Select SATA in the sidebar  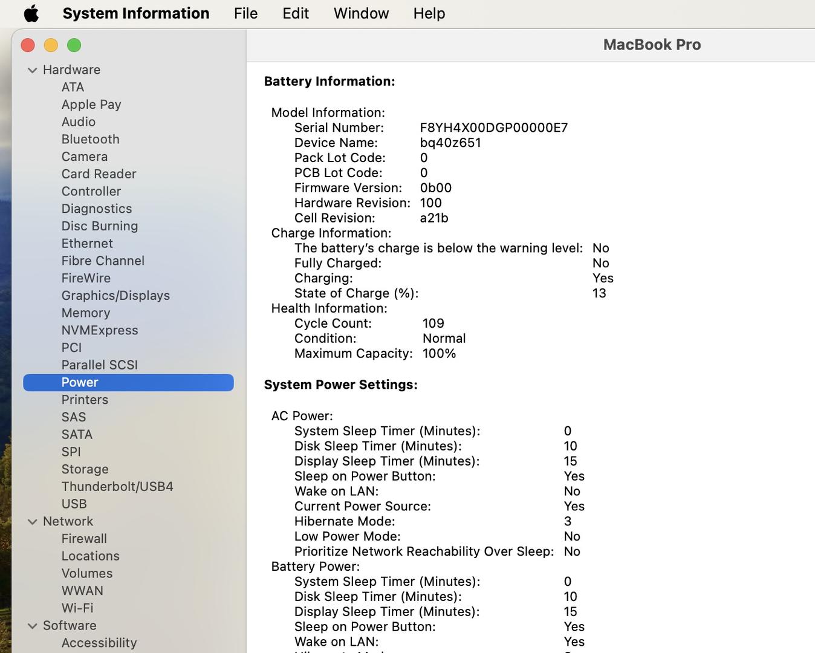click(77, 435)
